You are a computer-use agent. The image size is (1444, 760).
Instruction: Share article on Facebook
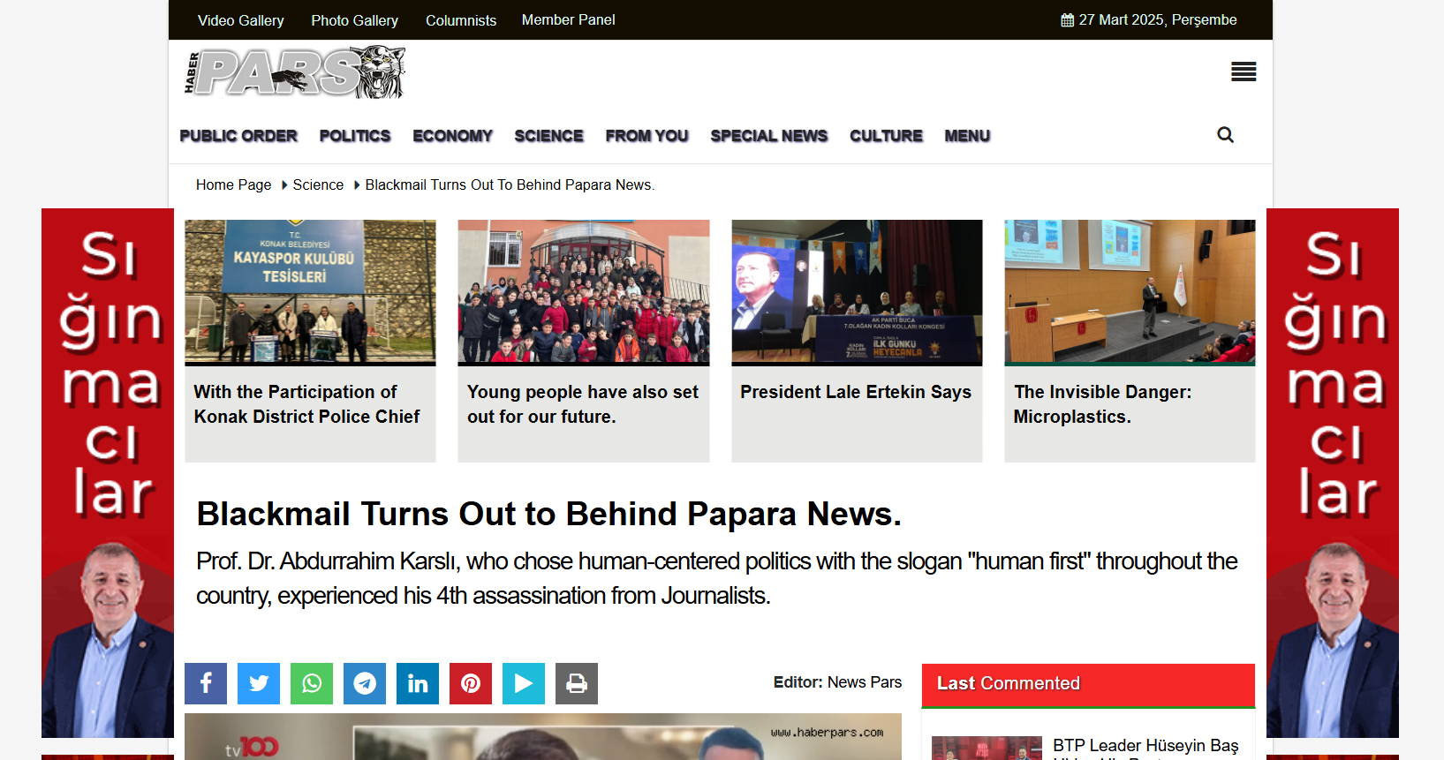point(206,683)
